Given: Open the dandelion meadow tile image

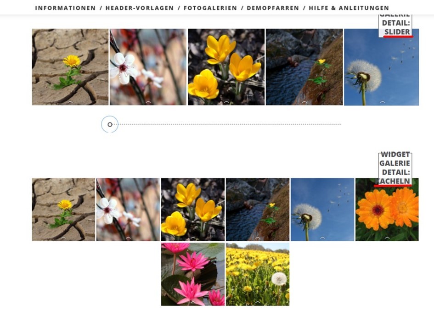Looking at the screenshot, I should 258,274.
